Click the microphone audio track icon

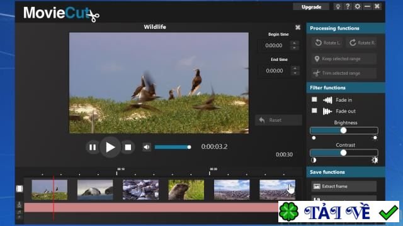(x=20, y=205)
